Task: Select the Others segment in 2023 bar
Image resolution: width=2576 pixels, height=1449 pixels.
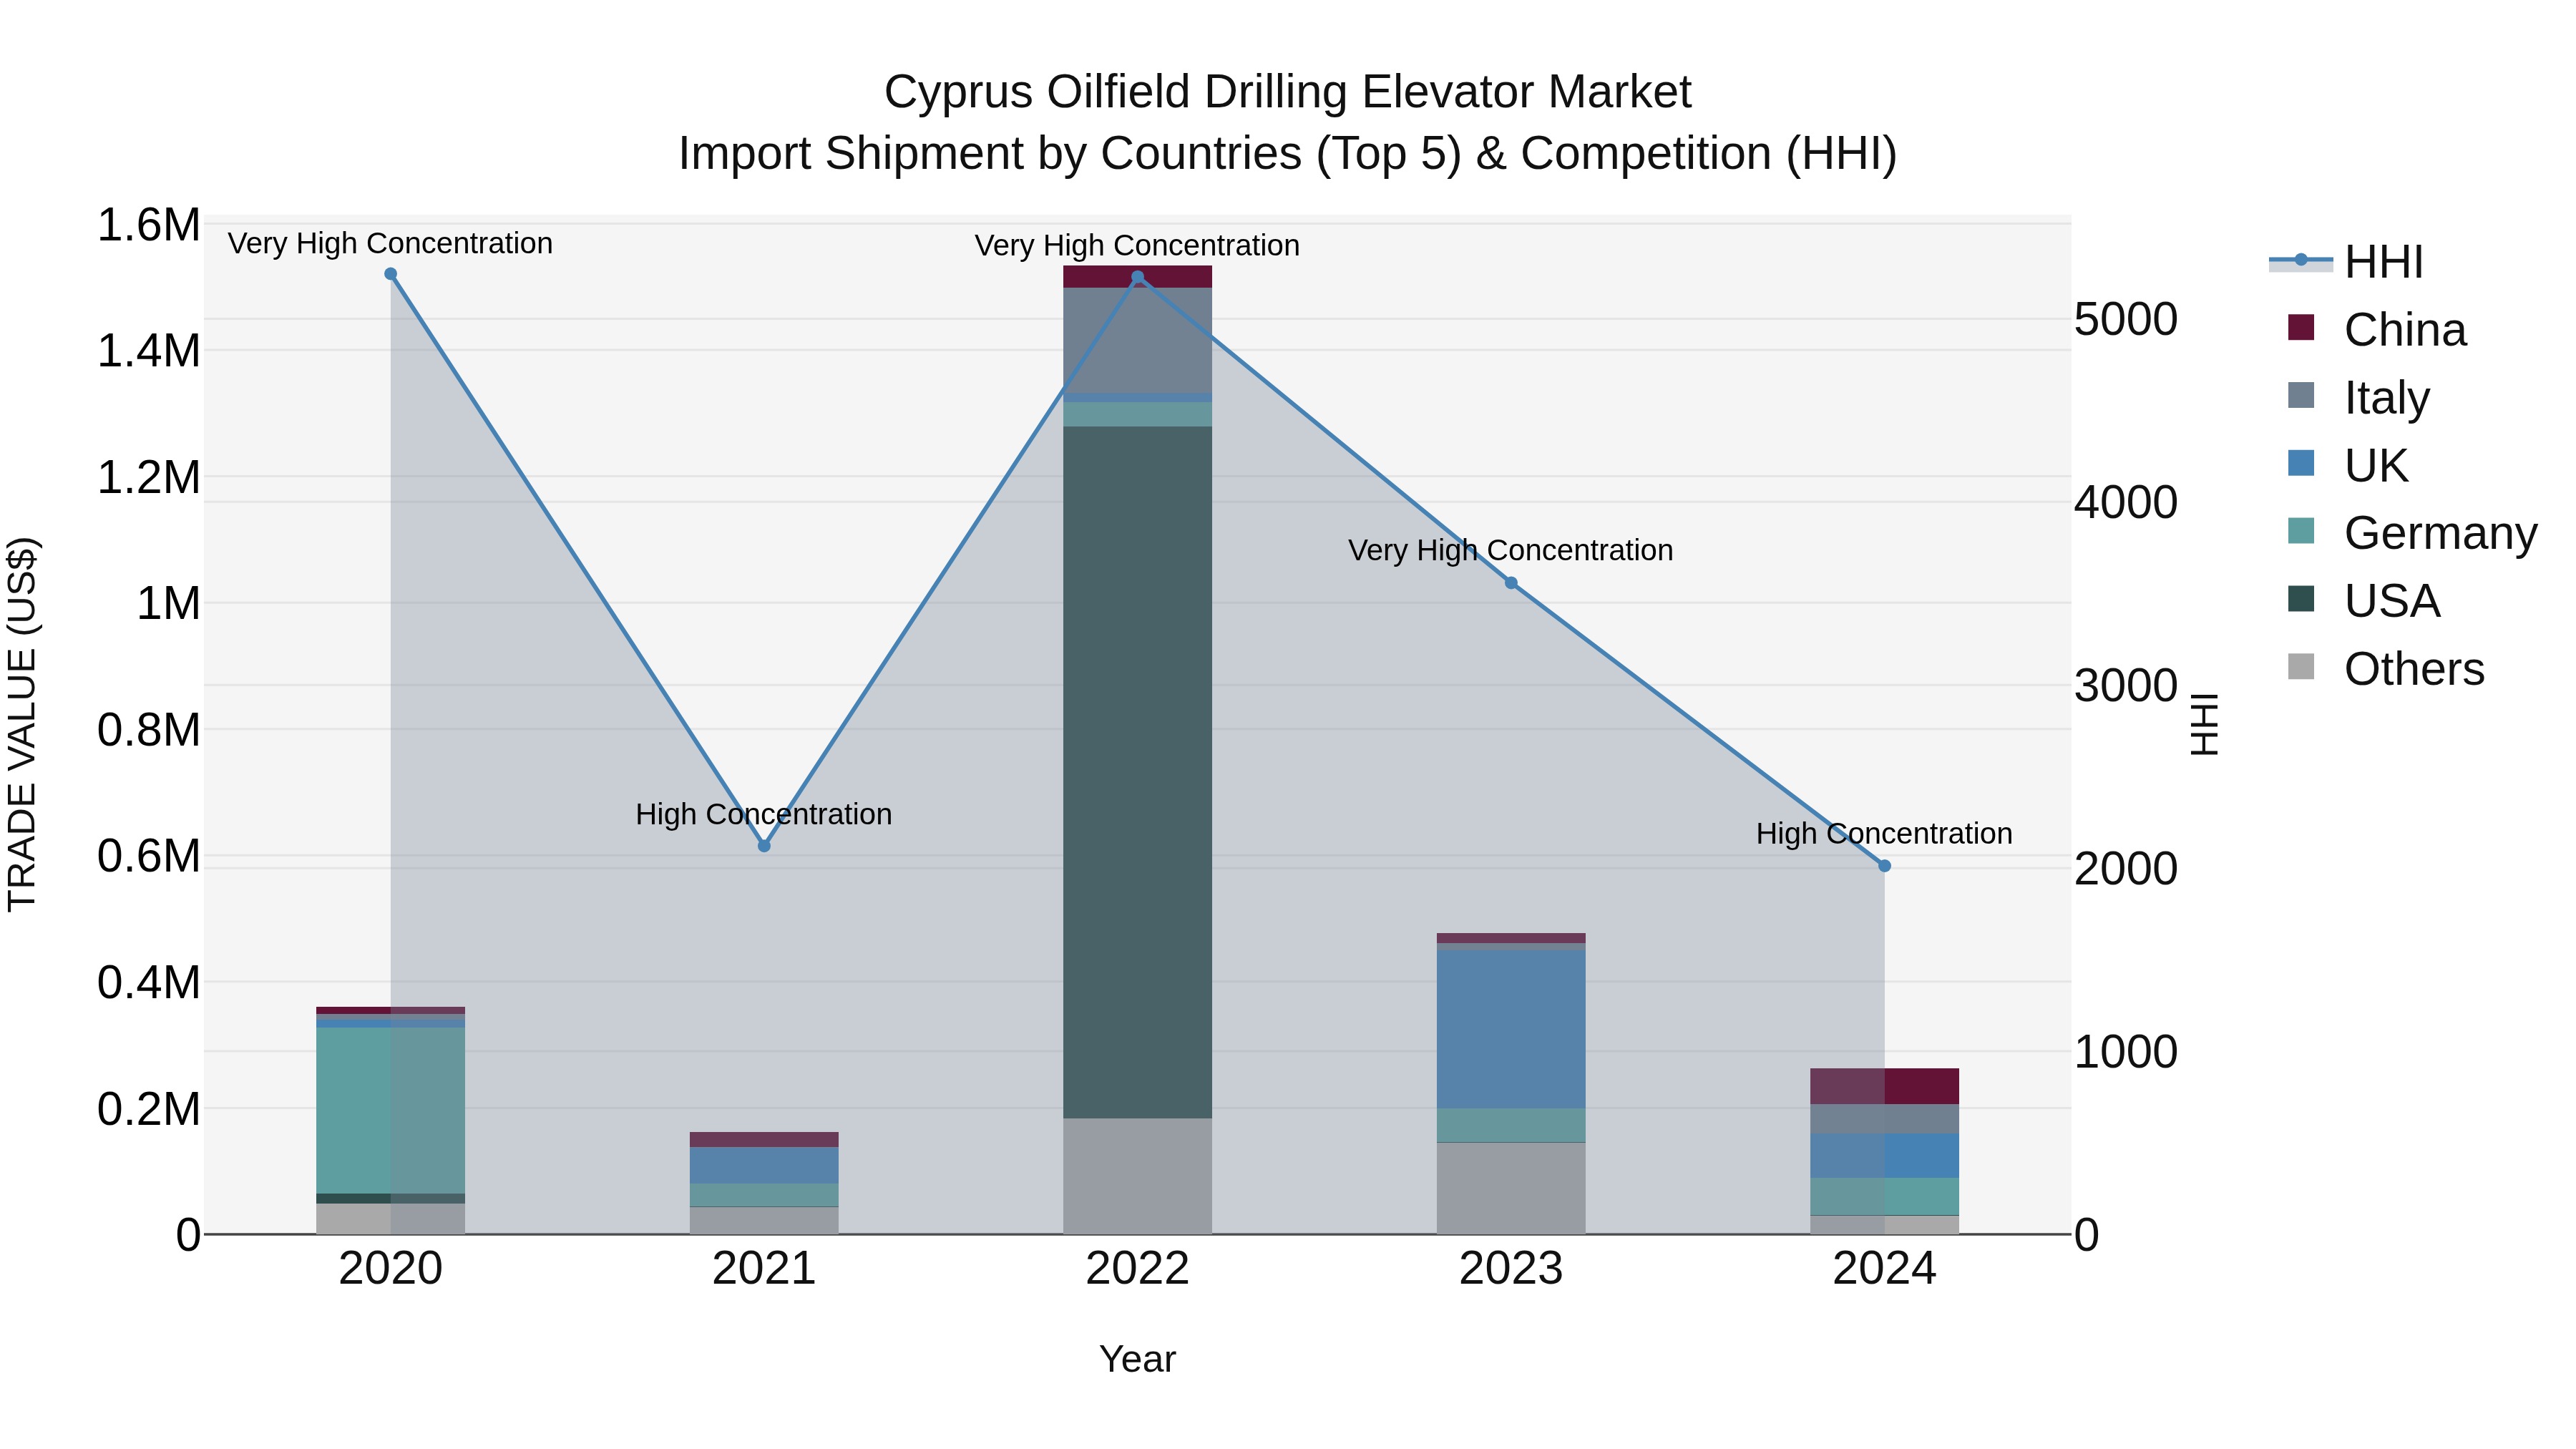Action: [1511, 1188]
